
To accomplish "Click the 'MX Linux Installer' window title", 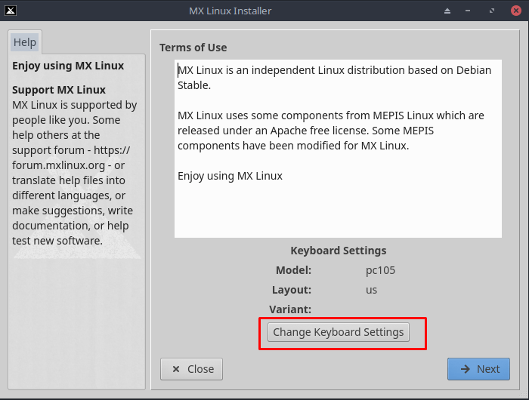I will 230,11.
